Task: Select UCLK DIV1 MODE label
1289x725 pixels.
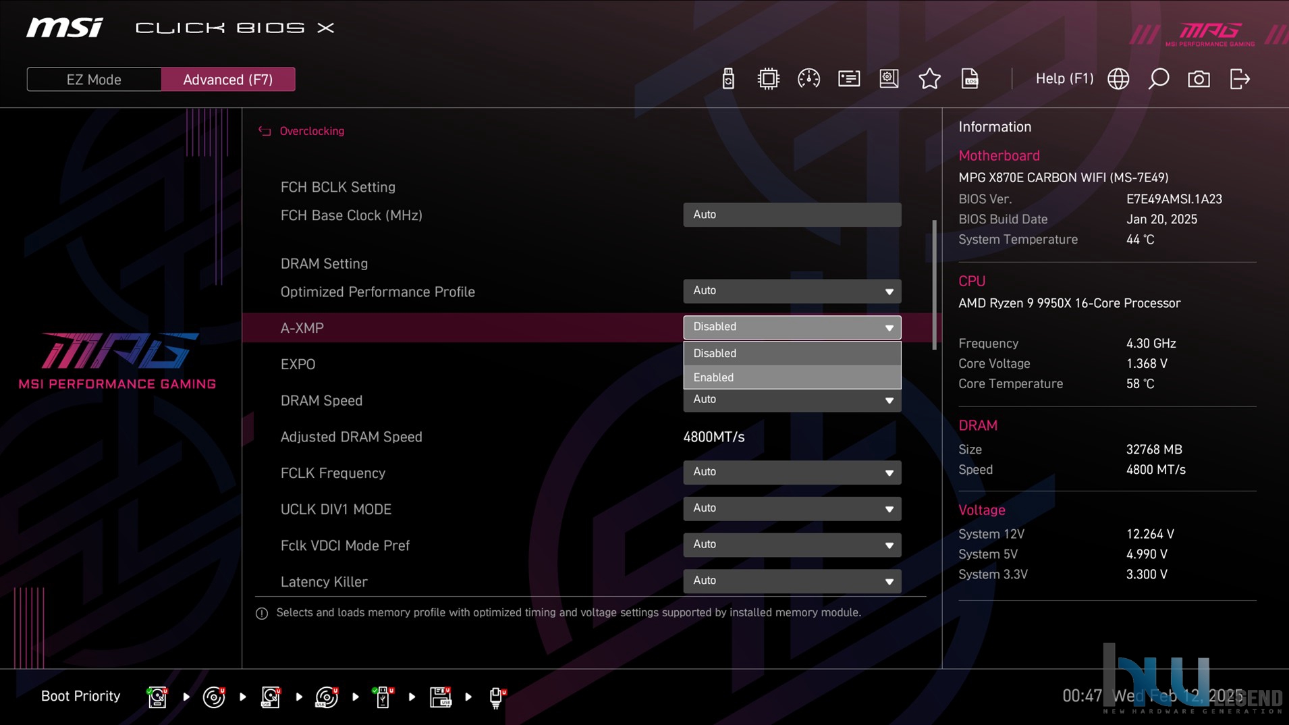Action: 335,510
